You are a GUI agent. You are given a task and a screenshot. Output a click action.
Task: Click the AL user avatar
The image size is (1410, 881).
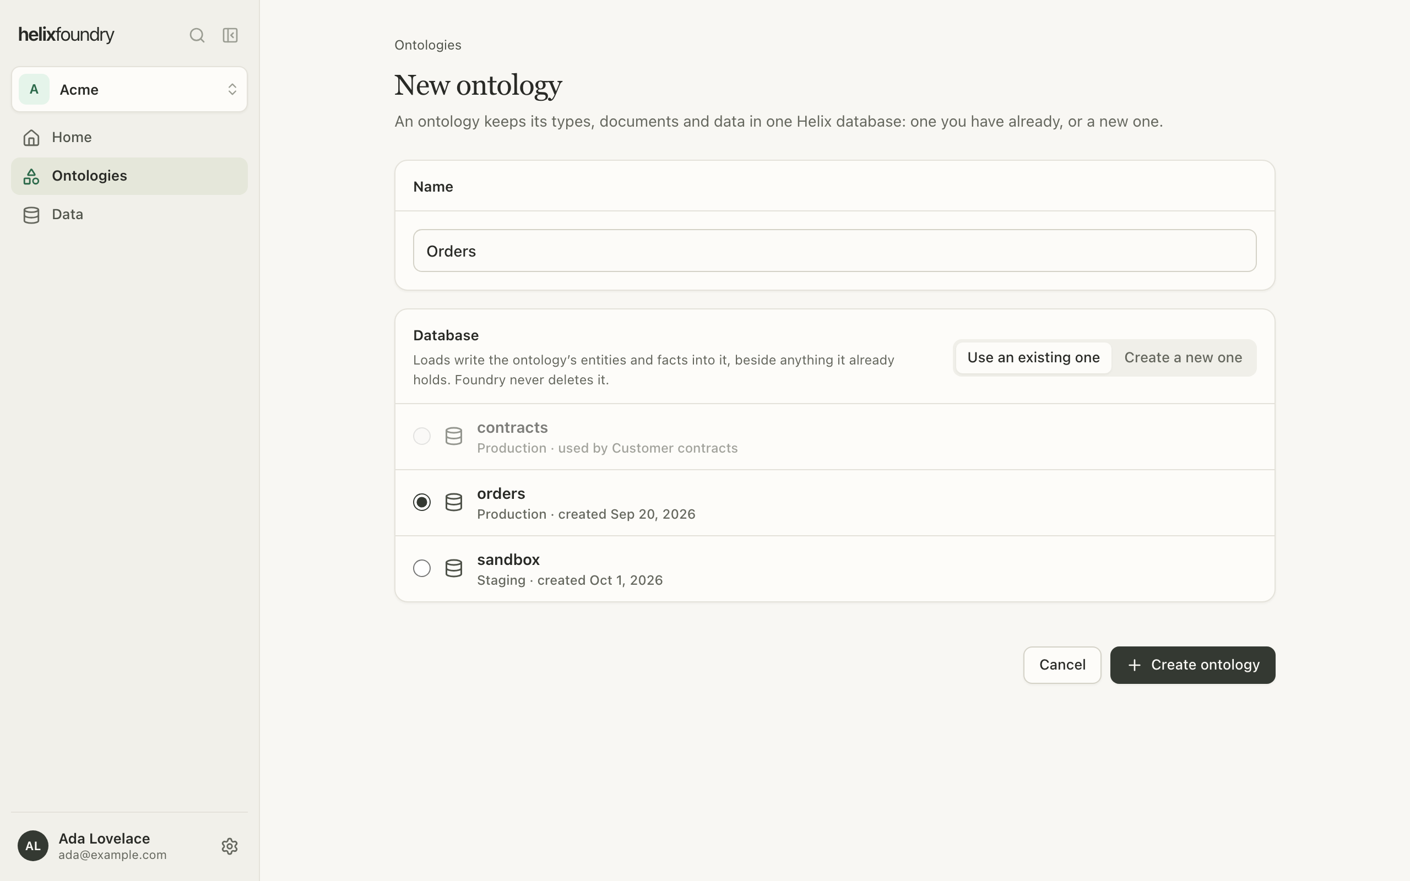pos(32,846)
